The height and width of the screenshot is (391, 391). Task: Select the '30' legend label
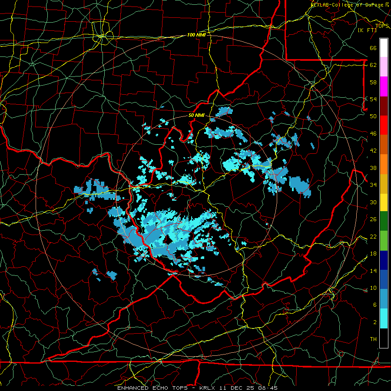(373, 202)
